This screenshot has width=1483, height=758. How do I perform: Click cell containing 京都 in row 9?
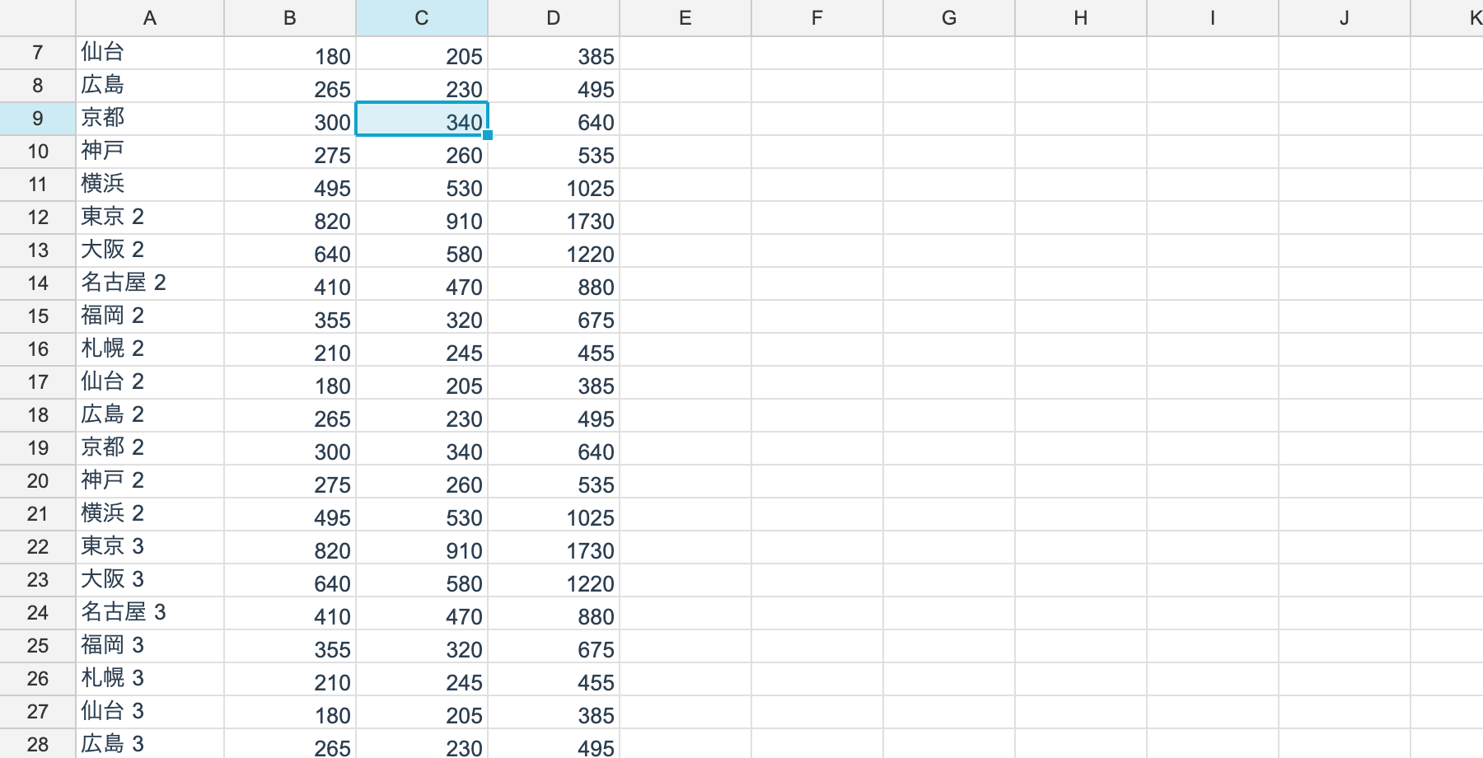pos(150,119)
